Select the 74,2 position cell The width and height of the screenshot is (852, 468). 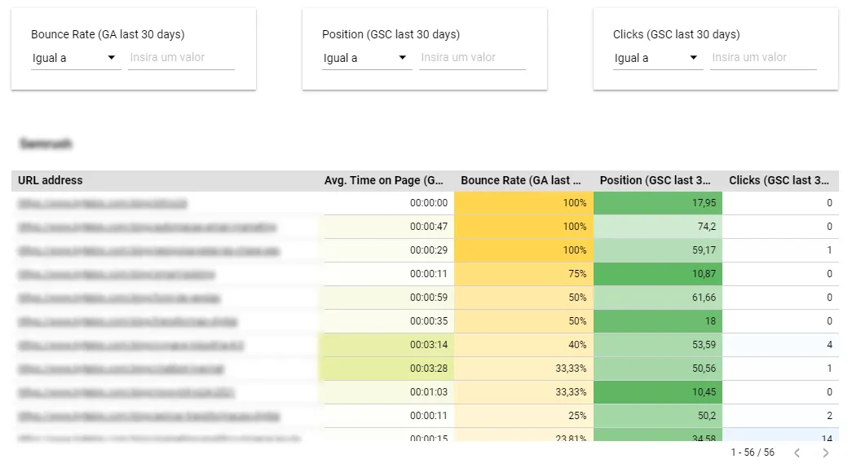pos(658,227)
